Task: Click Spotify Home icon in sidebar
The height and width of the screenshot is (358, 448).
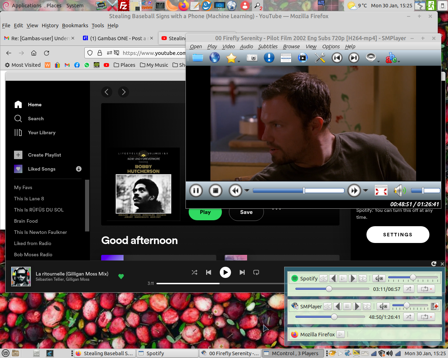Action: tap(18, 105)
